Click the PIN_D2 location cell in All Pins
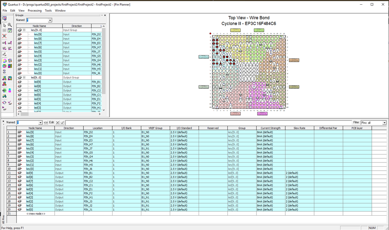 point(98,132)
